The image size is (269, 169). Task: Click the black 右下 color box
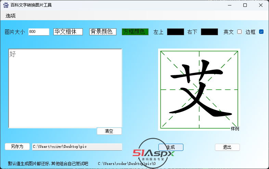click(x=209, y=32)
